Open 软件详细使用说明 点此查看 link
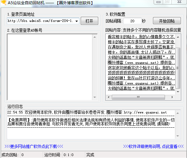 coord(153,146)
